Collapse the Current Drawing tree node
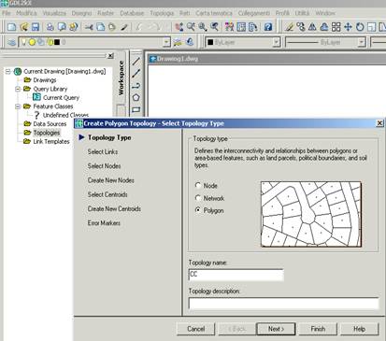 pyautogui.click(x=7, y=71)
